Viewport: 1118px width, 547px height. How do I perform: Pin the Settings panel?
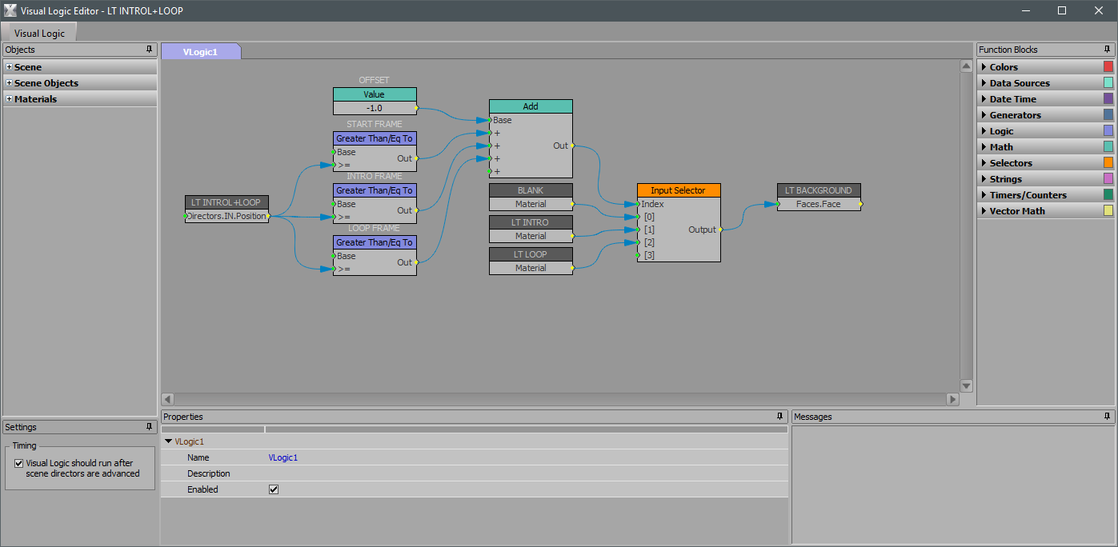coord(149,427)
